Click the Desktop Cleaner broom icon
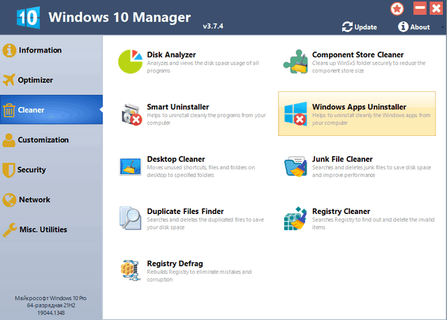 (x=131, y=167)
